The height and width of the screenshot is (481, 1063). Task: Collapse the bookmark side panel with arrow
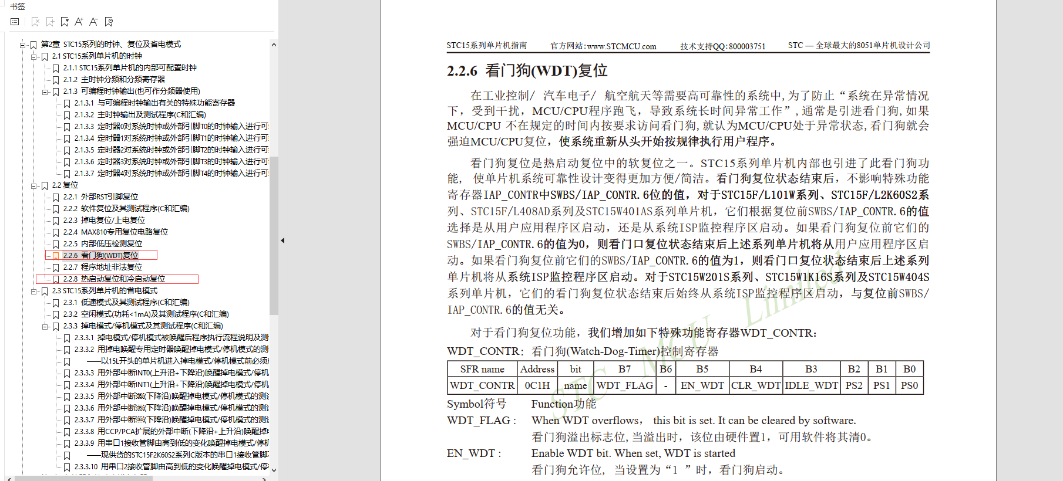click(x=282, y=240)
